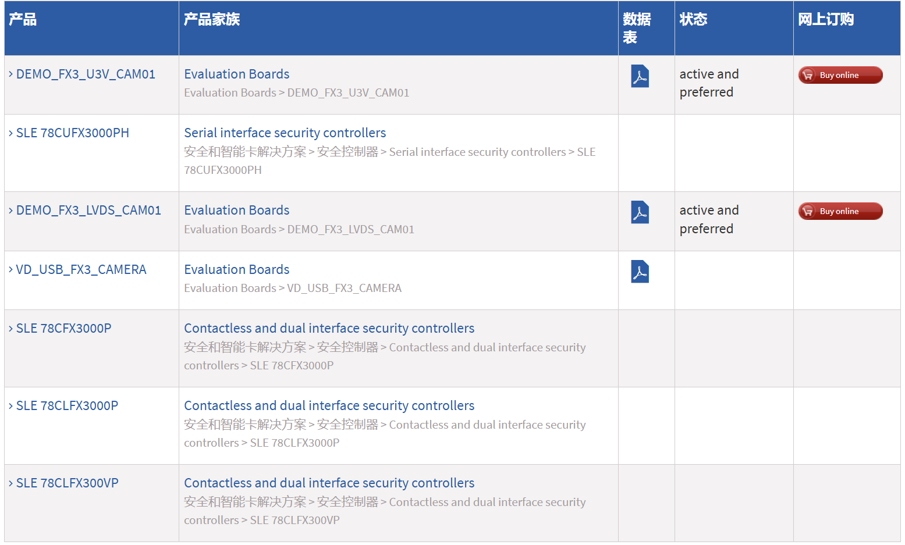Click the 状态 column header
905x545 pixels.
(693, 19)
